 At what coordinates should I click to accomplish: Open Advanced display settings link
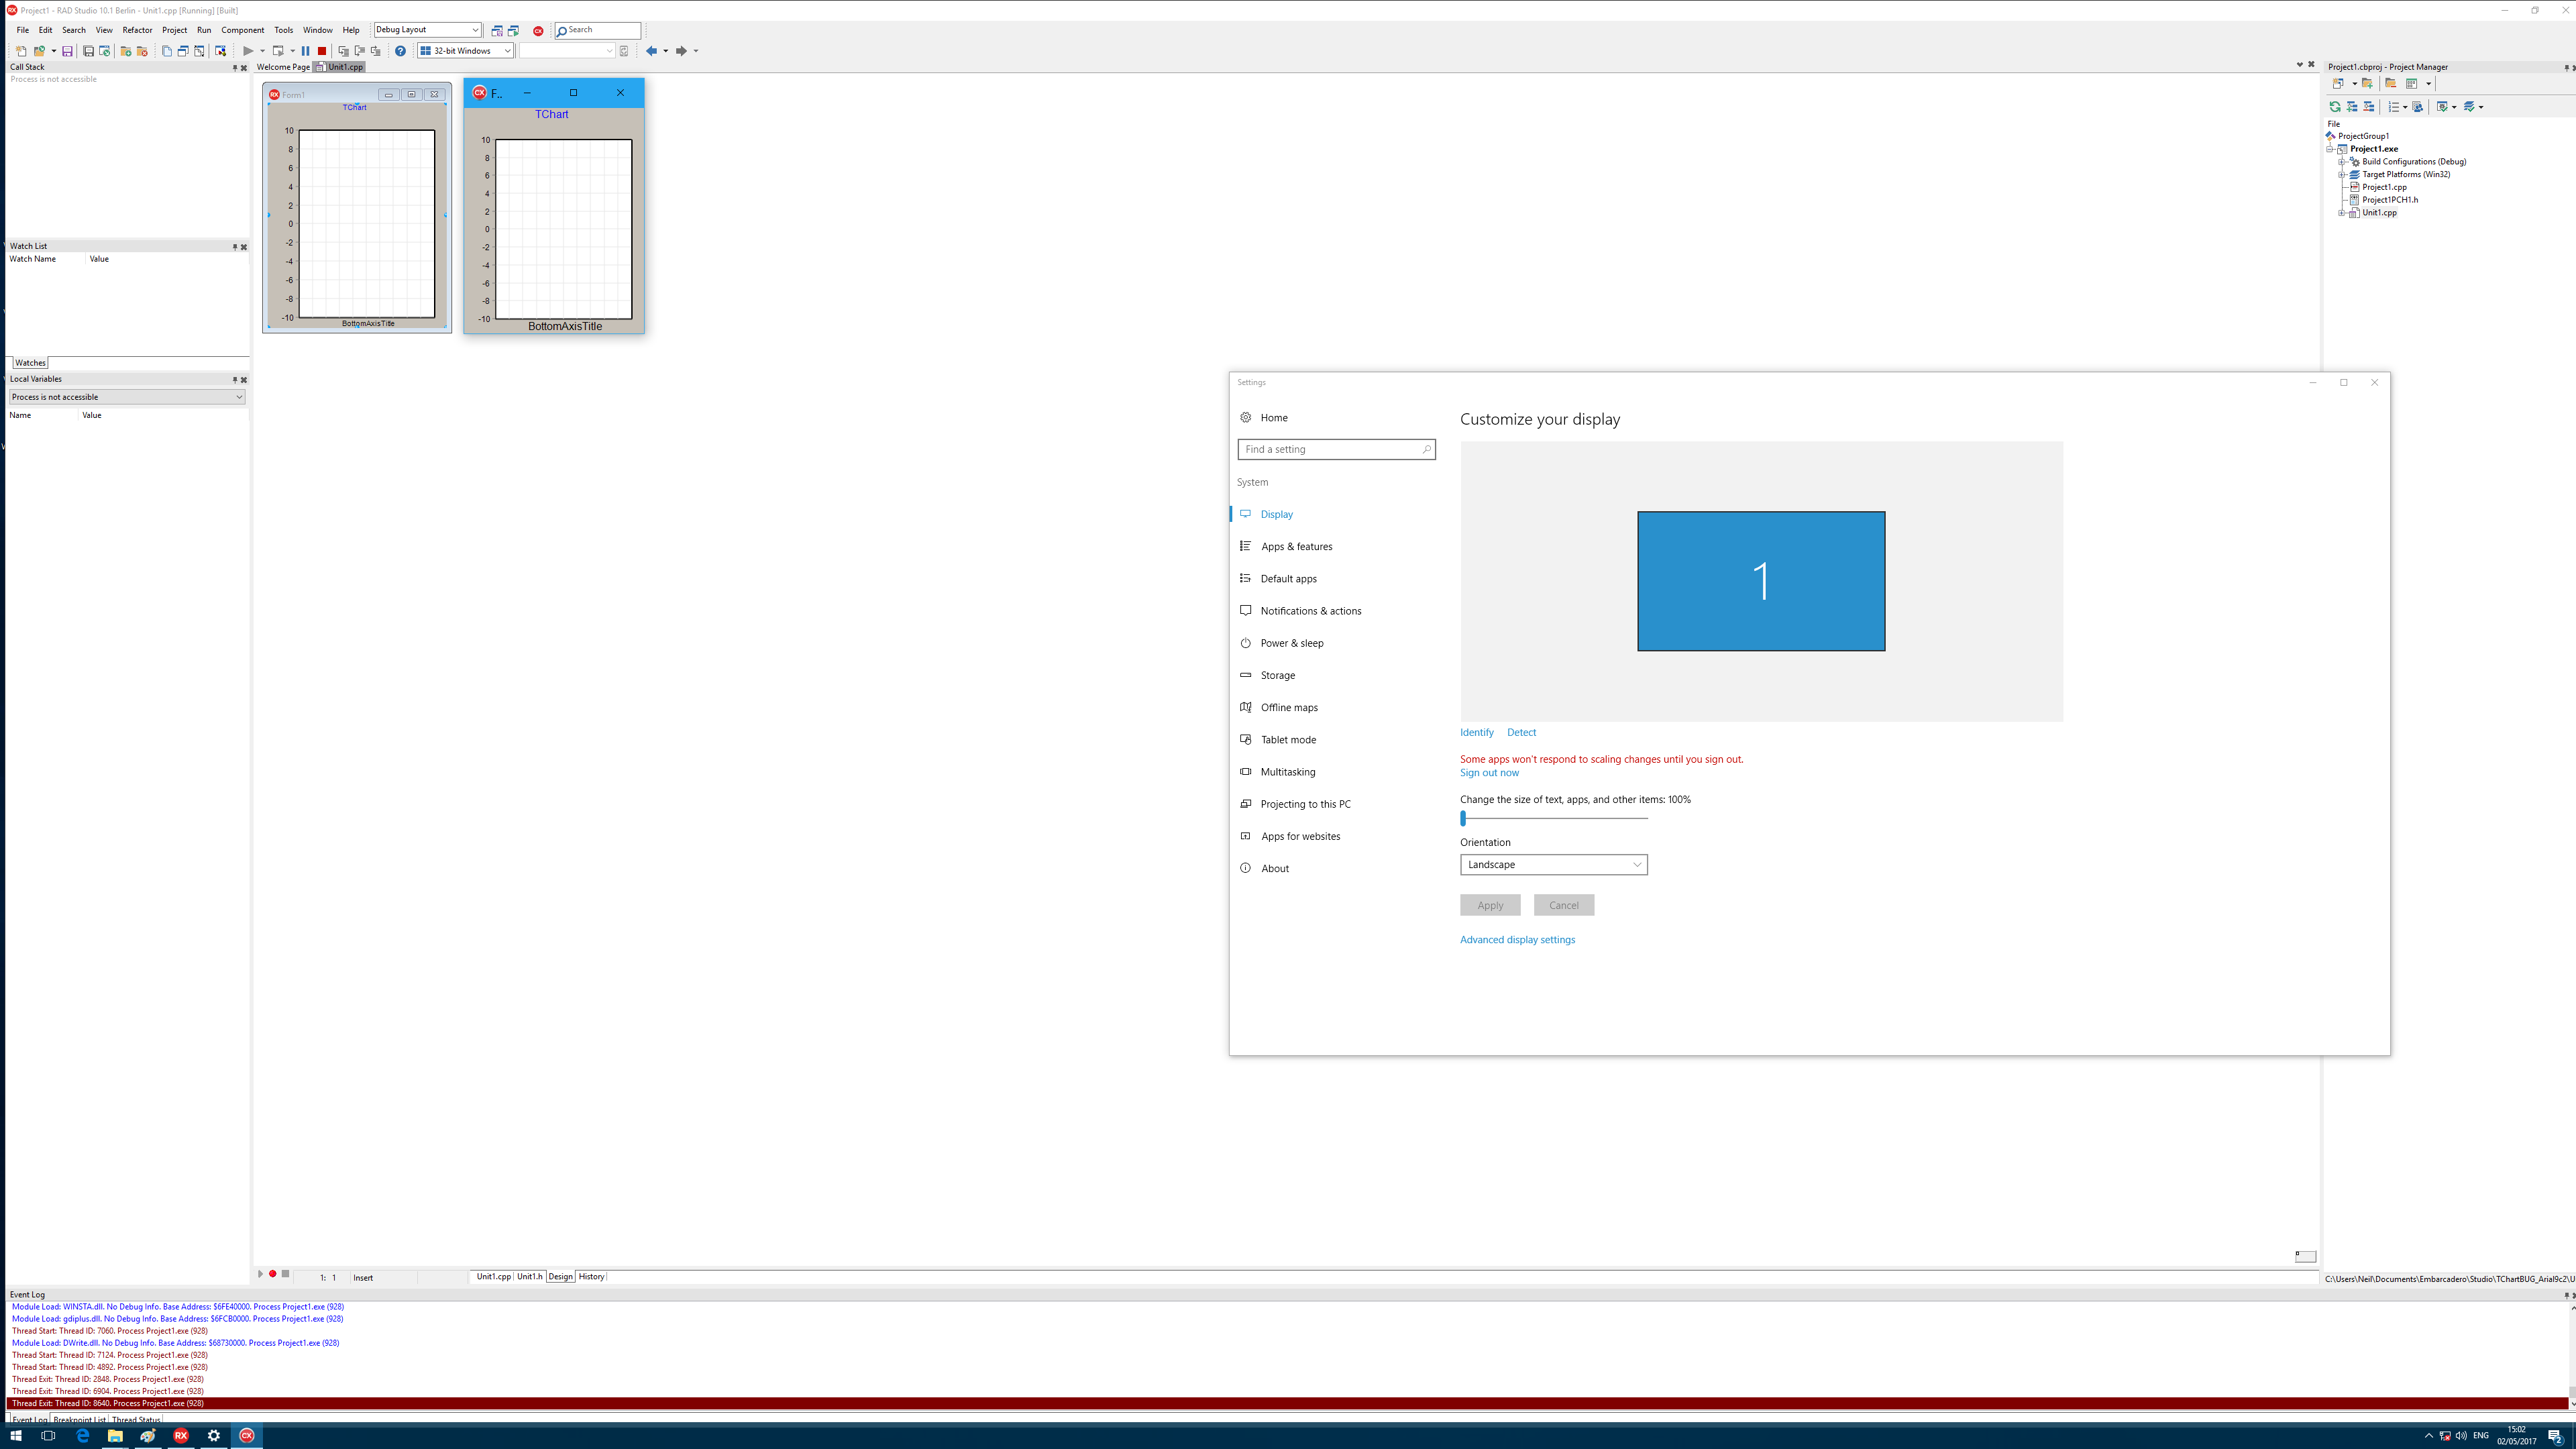pos(1517,939)
